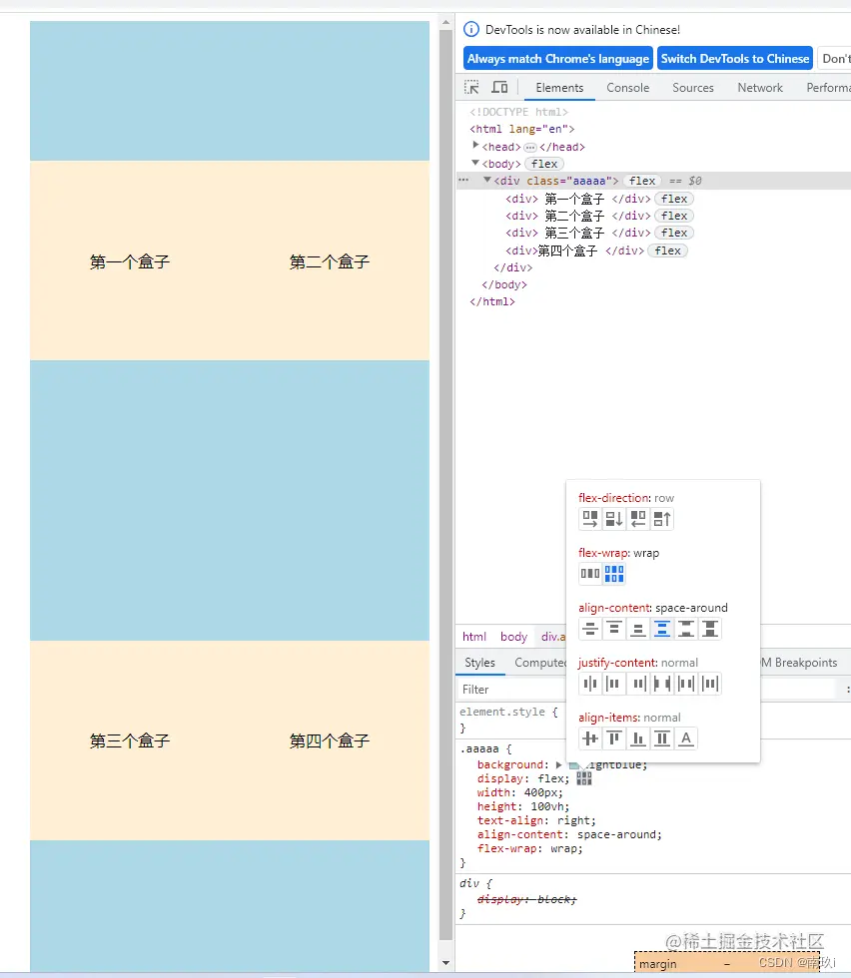The height and width of the screenshot is (978, 851).
Task: Click the Switch DevTools to Chinese button
Action: [735, 58]
